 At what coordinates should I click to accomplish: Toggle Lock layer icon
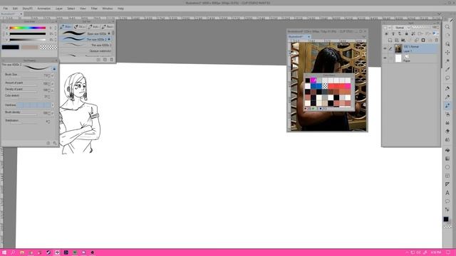[407, 33]
